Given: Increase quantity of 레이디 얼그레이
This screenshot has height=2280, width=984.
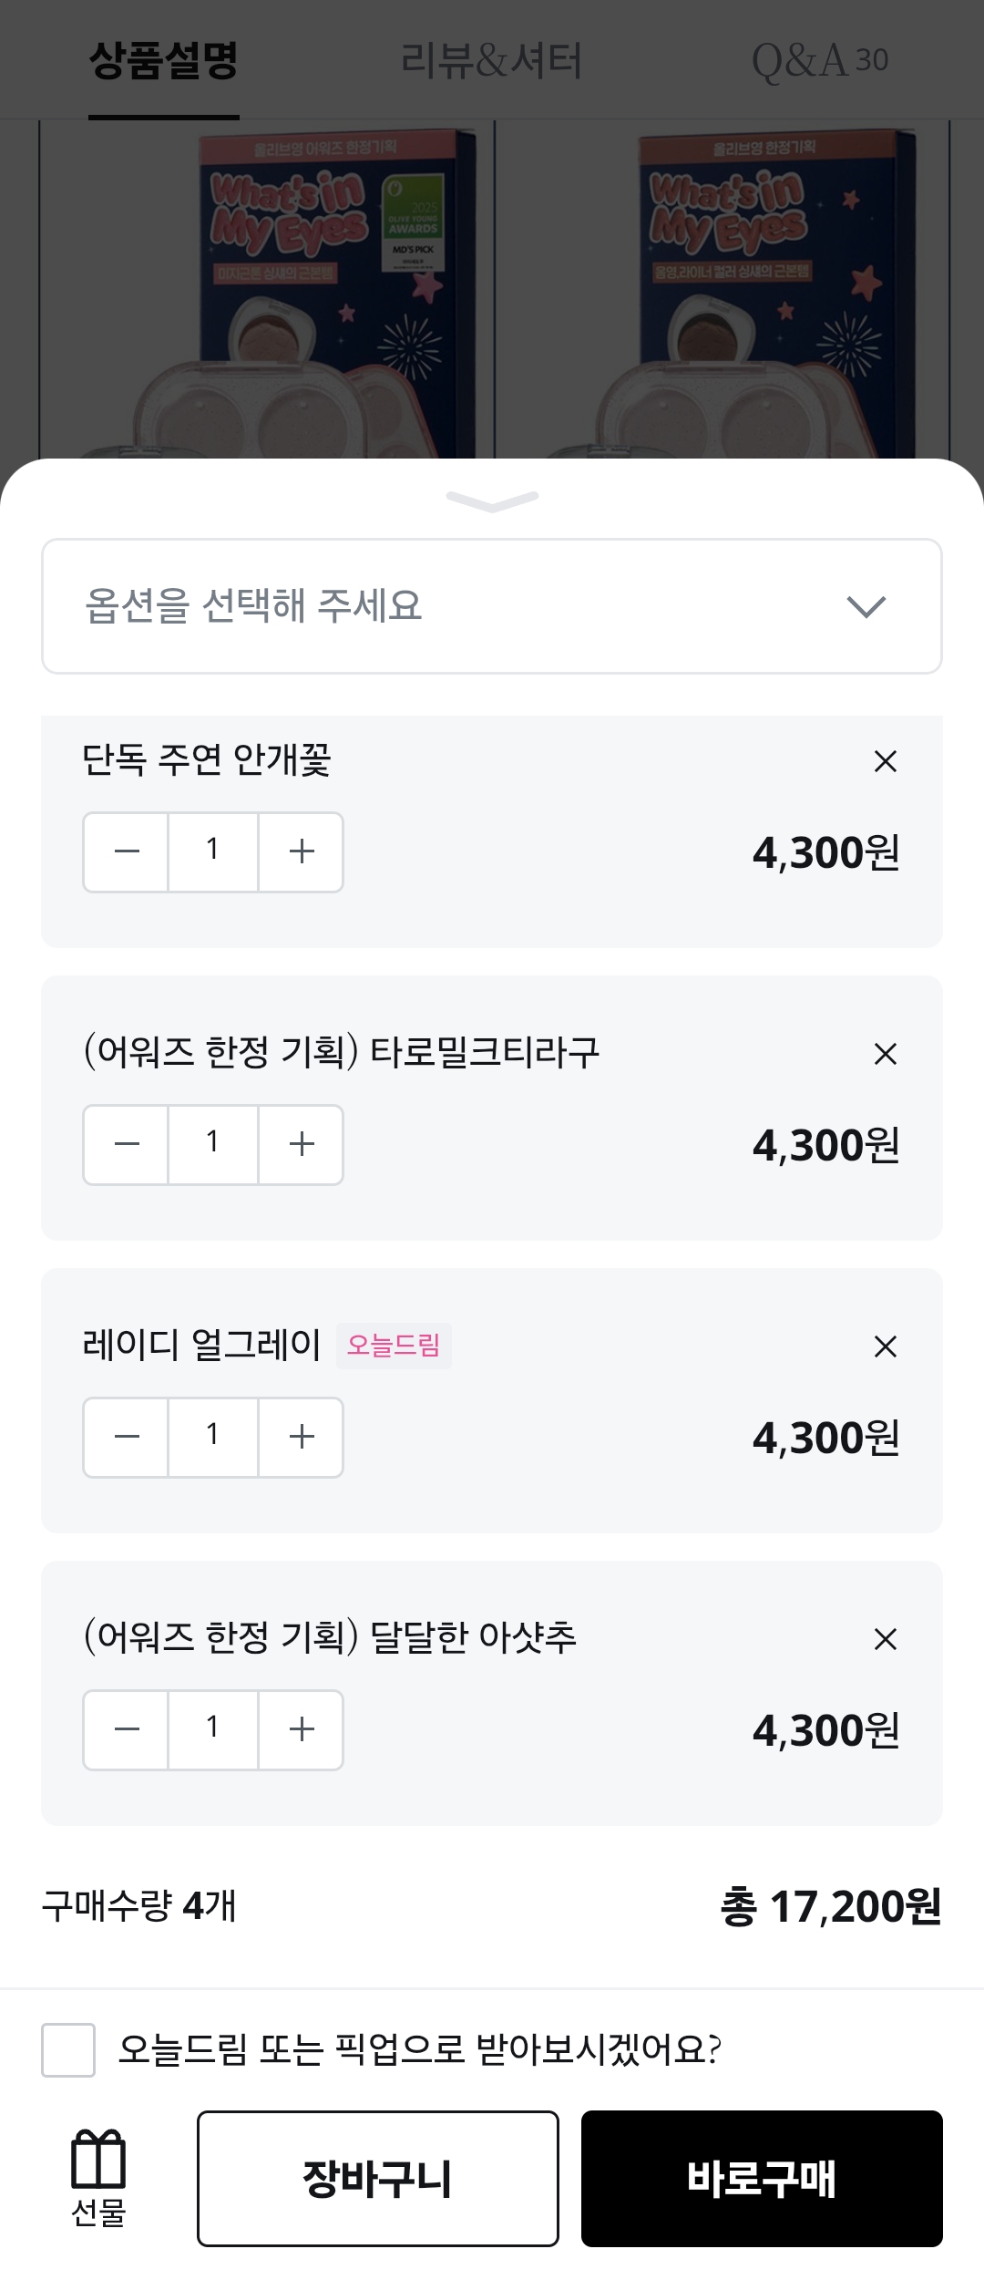Looking at the screenshot, I should tap(301, 1438).
